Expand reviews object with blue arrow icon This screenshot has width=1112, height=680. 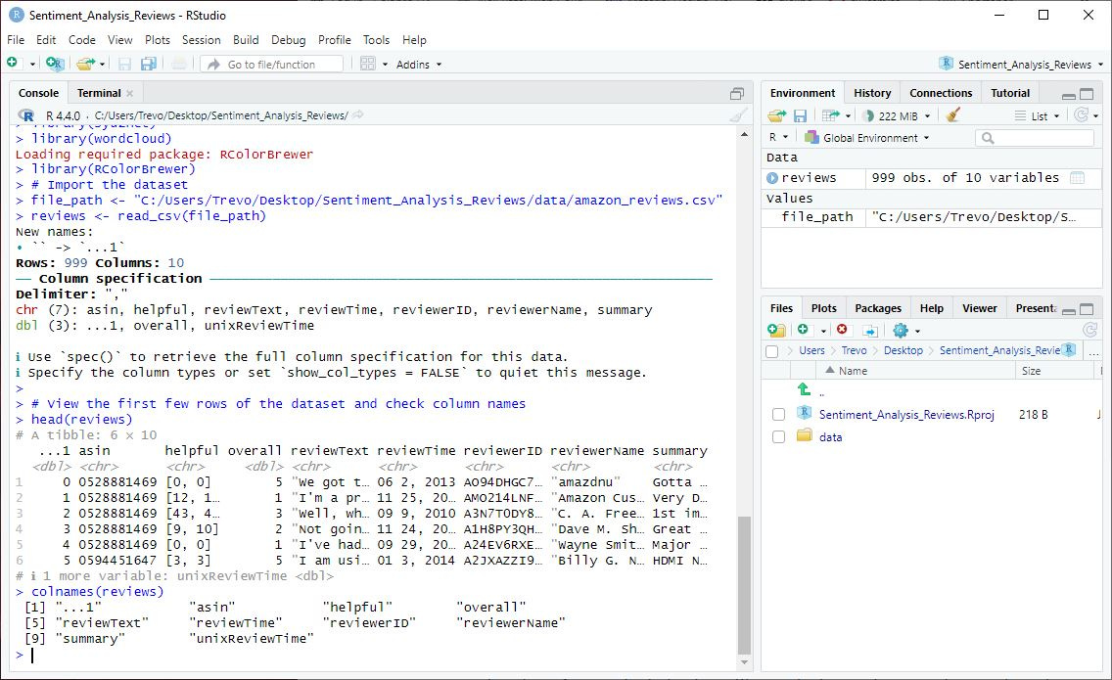pos(772,178)
